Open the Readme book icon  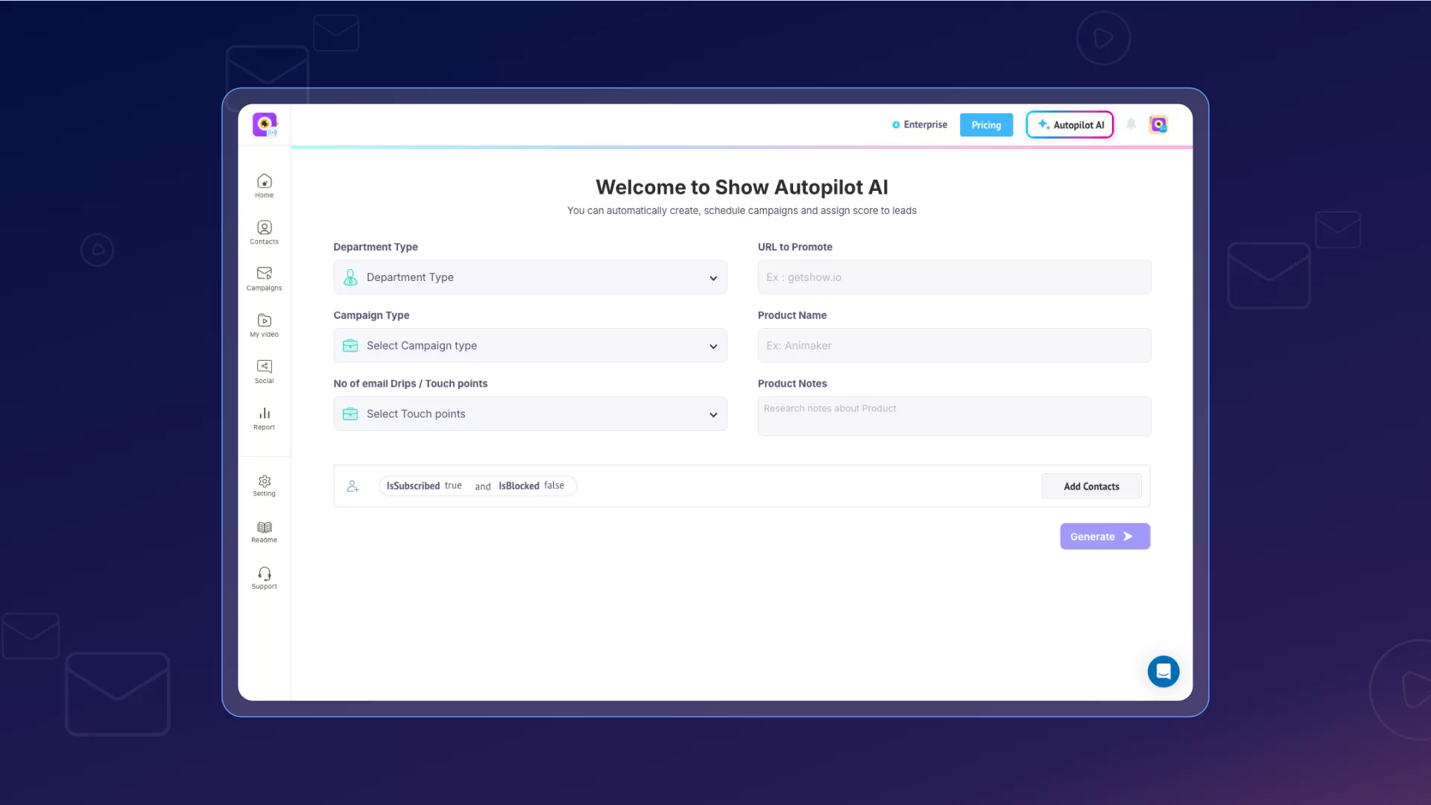click(264, 528)
